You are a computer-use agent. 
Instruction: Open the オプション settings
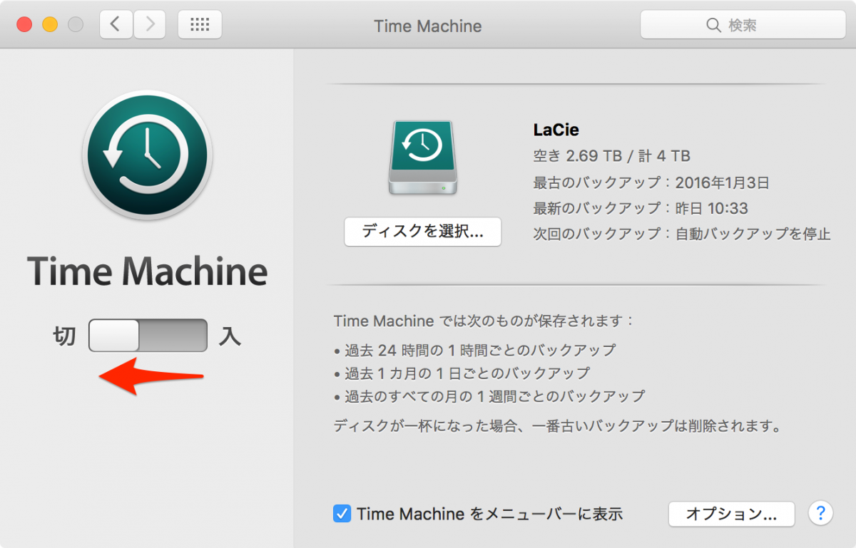click(730, 514)
